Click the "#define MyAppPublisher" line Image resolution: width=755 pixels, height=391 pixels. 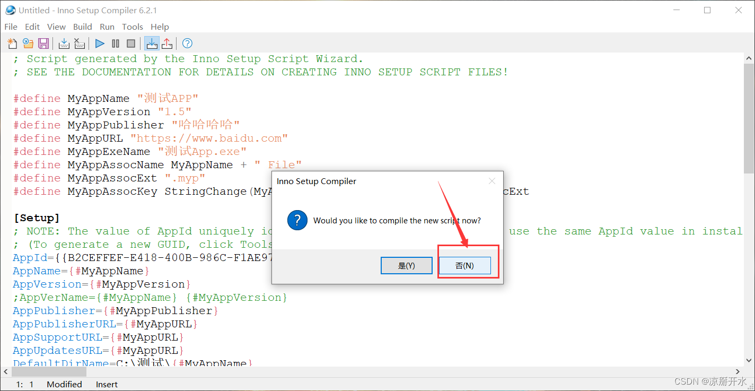click(127, 125)
